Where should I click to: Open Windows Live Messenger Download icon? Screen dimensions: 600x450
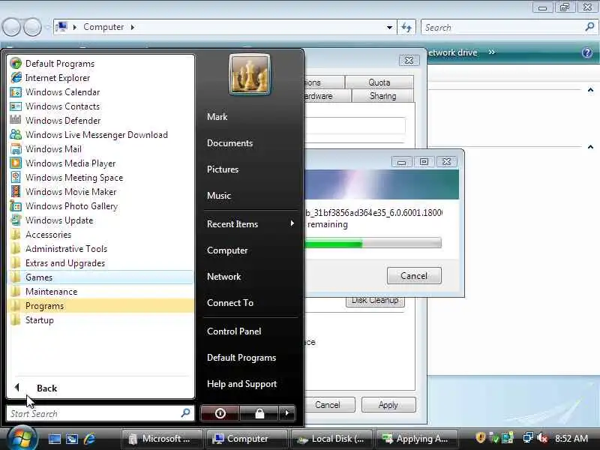[16, 135]
